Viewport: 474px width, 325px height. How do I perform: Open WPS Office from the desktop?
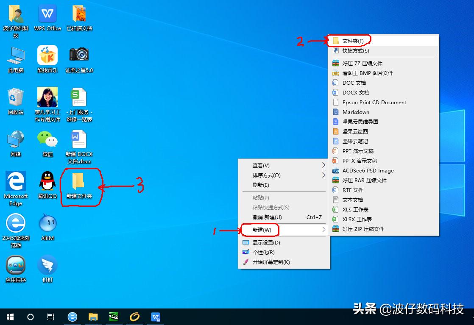[47, 14]
